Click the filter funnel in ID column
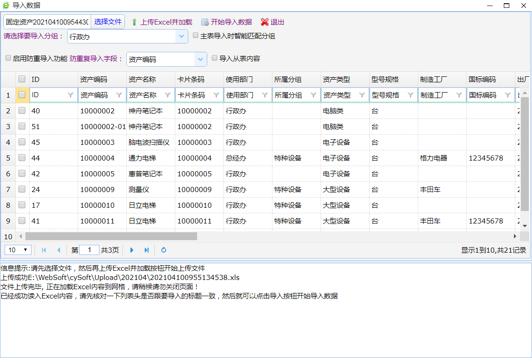Image resolution: width=532 pixels, height=360 pixels. (x=70, y=95)
